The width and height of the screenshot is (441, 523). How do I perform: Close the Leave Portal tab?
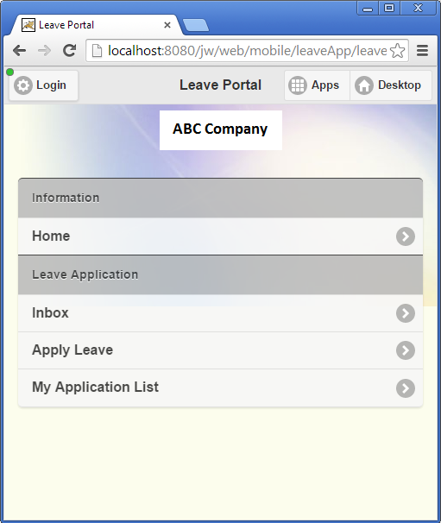[167, 25]
